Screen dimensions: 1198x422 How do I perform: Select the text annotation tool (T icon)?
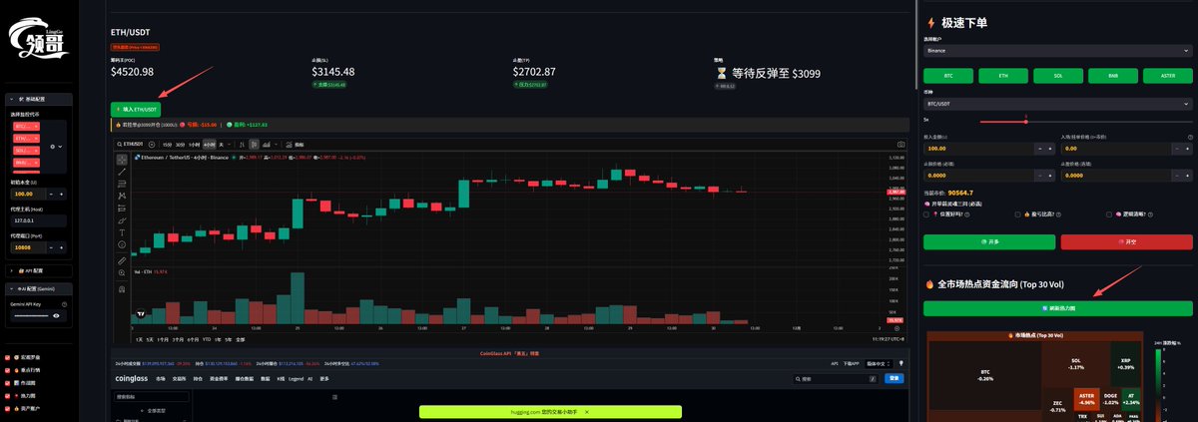tap(122, 232)
